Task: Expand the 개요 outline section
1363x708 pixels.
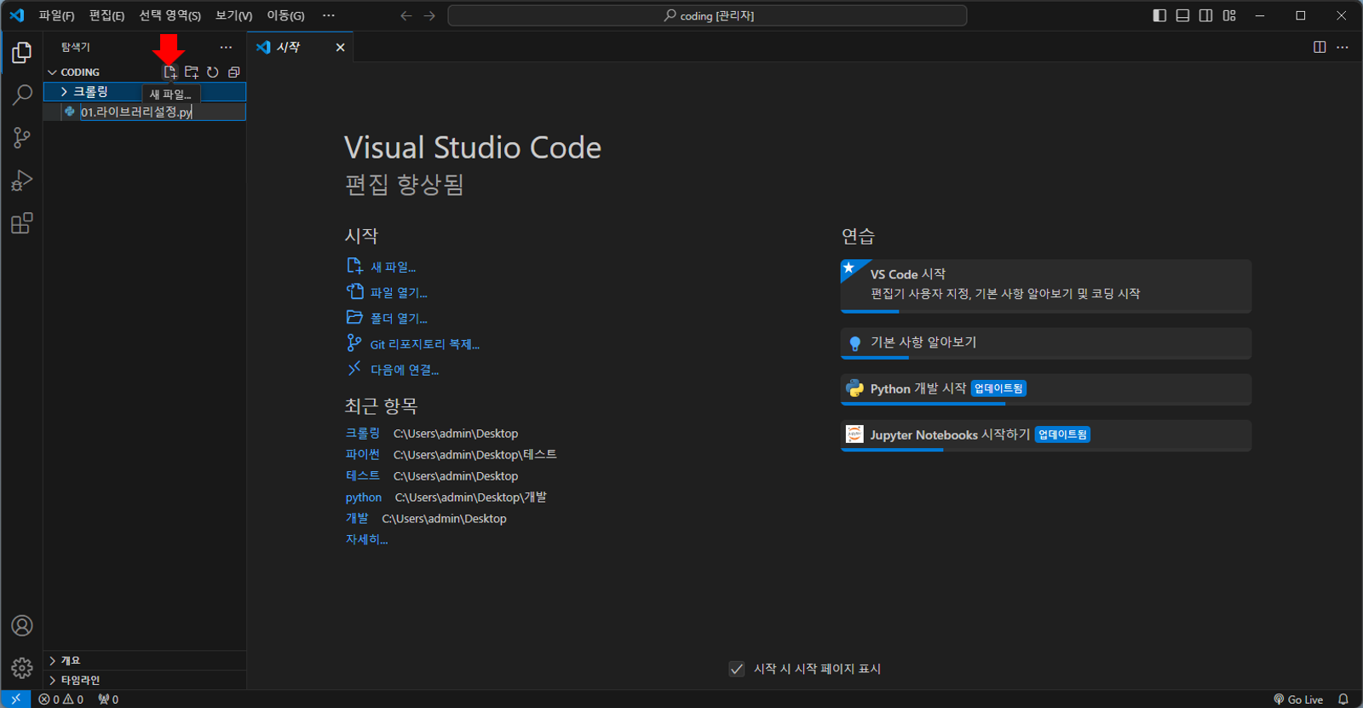Action: [145, 660]
